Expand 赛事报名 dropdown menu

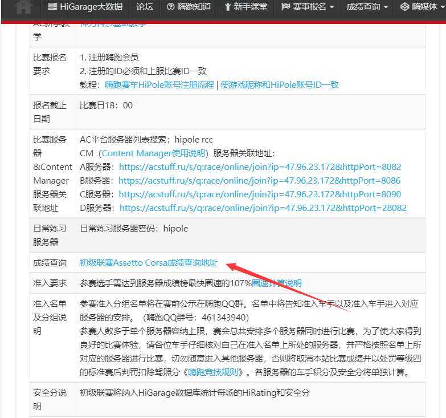pos(307,6)
